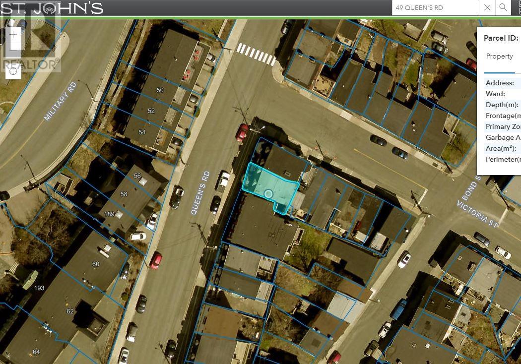Screen dimensions: 521x364
Task: Choose parcel numbered 54
Action: (x=142, y=132)
